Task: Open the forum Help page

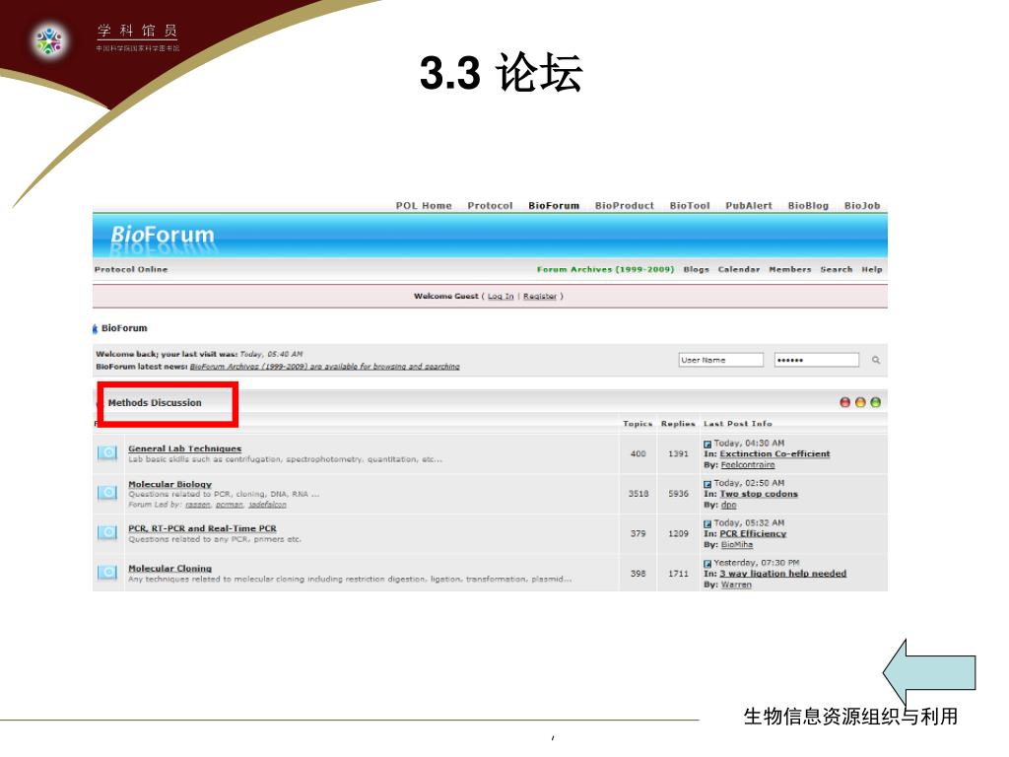Action: (x=871, y=269)
